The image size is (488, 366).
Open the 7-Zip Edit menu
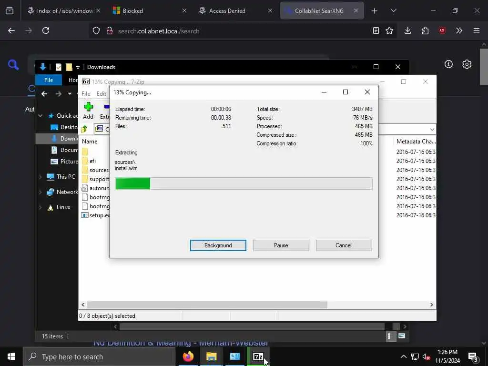click(x=101, y=94)
